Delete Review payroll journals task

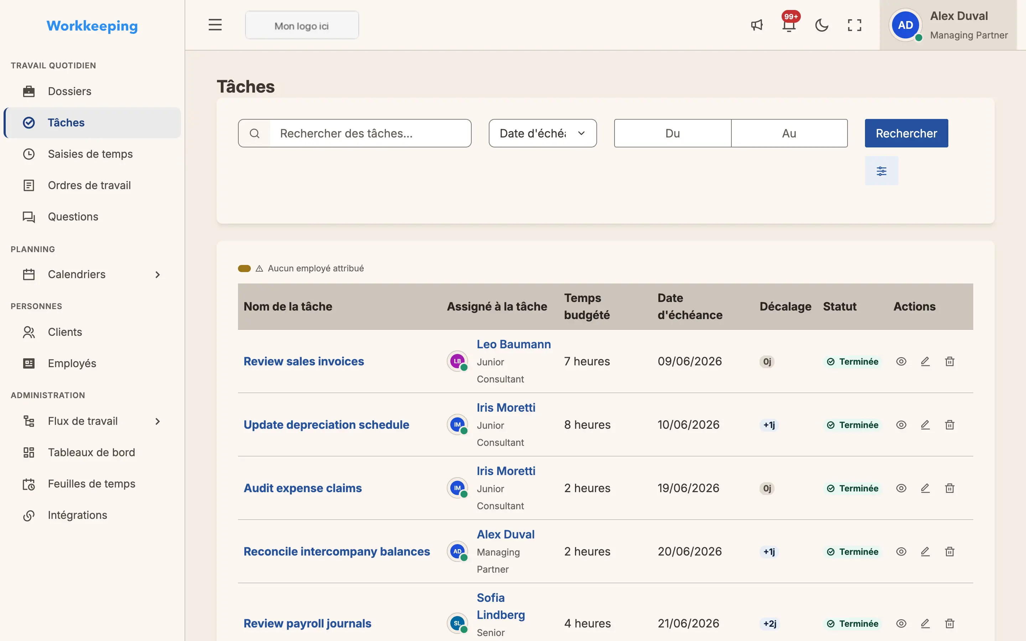(x=950, y=623)
